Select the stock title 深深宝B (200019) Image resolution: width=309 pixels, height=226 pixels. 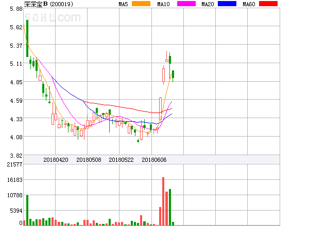click(48, 4)
